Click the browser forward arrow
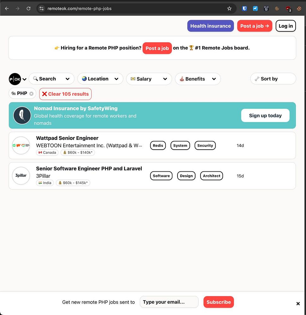 (x=18, y=9)
